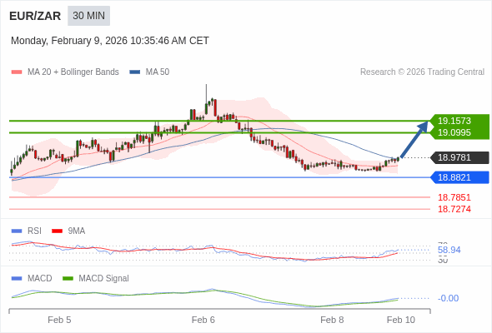This screenshot has width=492, height=333.
Task: Click the Feb 10 axis label
Action: point(401,320)
